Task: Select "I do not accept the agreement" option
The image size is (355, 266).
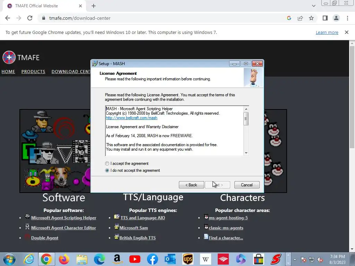Action: click(x=107, y=170)
